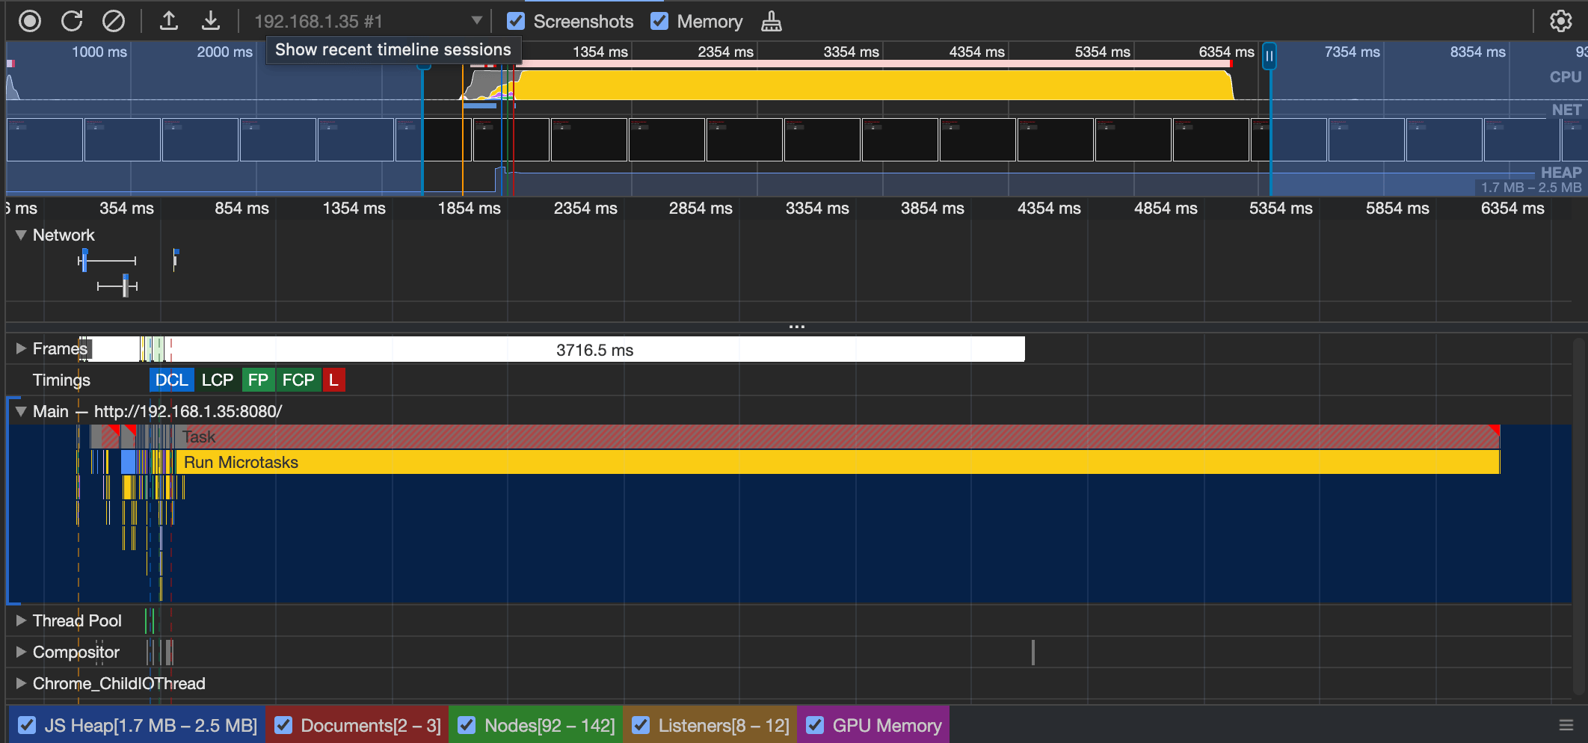The height and width of the screenshot is (743, 1588).
Task: Collect garbage with the broom icon
Action: [772, 22]
